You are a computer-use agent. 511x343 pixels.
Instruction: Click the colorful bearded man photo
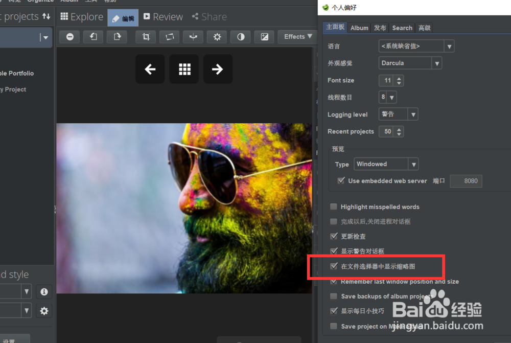point(184,208)
